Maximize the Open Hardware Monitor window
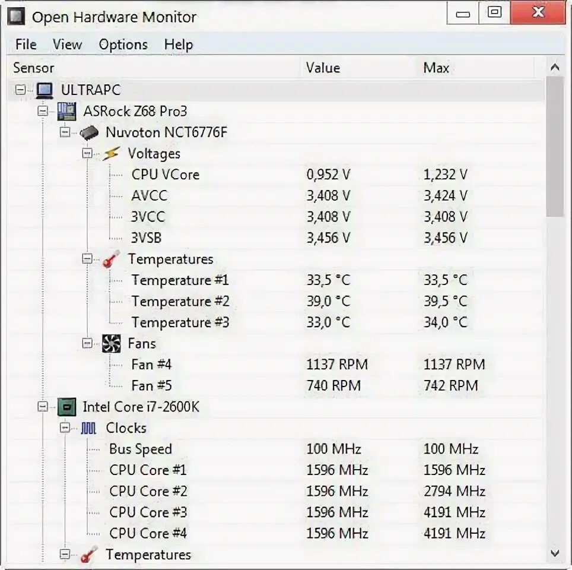Image resolution: width=572 pixels, height=570 pixels. pos(494,13)
